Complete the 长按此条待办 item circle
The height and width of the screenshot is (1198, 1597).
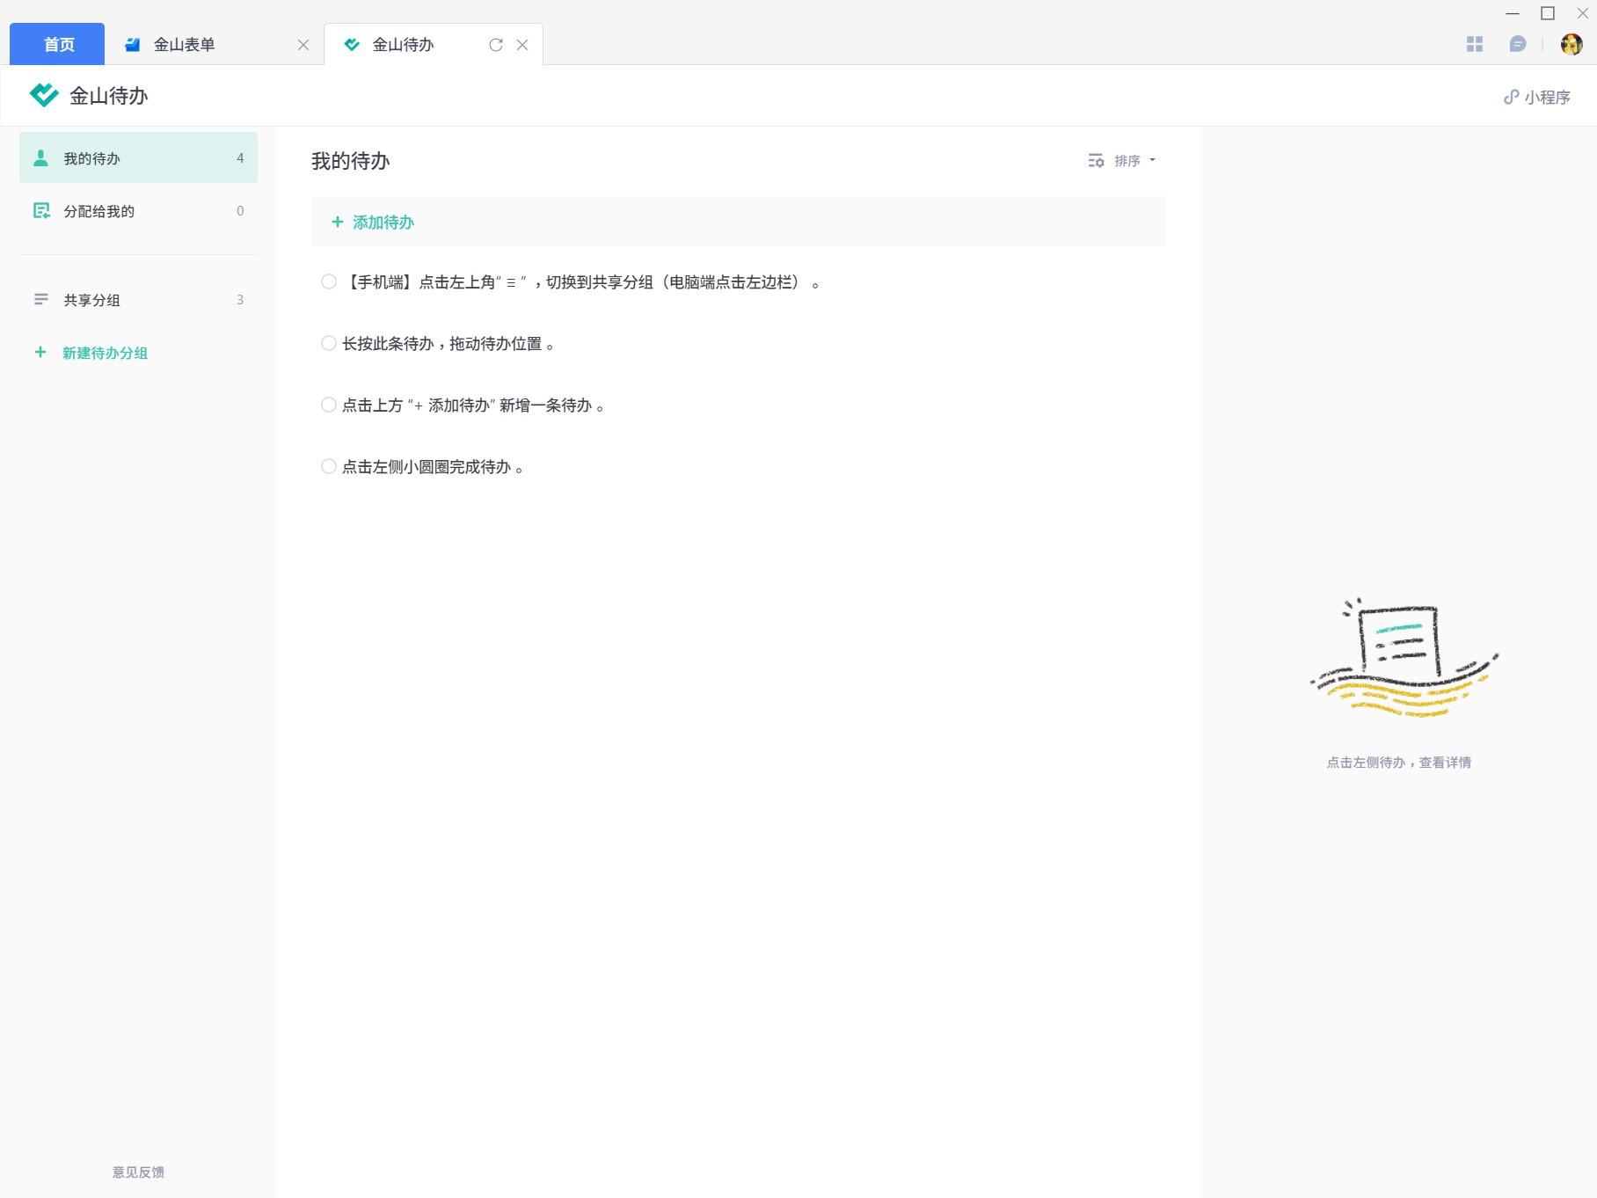click(x=329, y=343)
